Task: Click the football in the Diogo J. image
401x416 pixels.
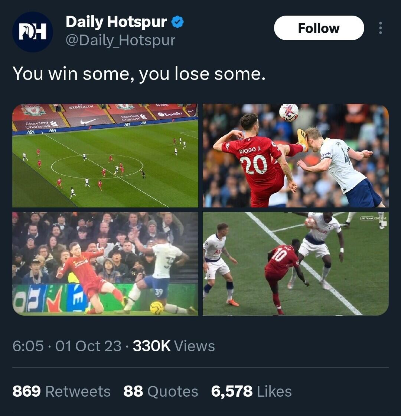Action: pos(288,112)
